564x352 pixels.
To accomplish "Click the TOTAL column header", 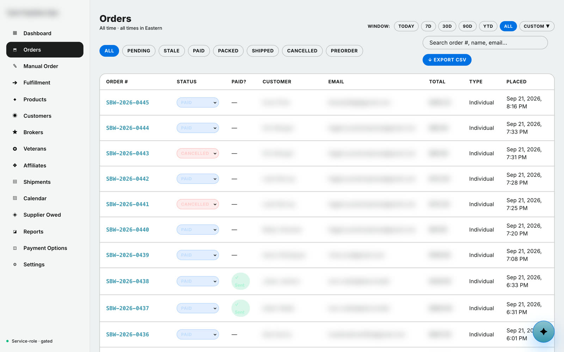I will pyautogui.click(x=437, y=82).
